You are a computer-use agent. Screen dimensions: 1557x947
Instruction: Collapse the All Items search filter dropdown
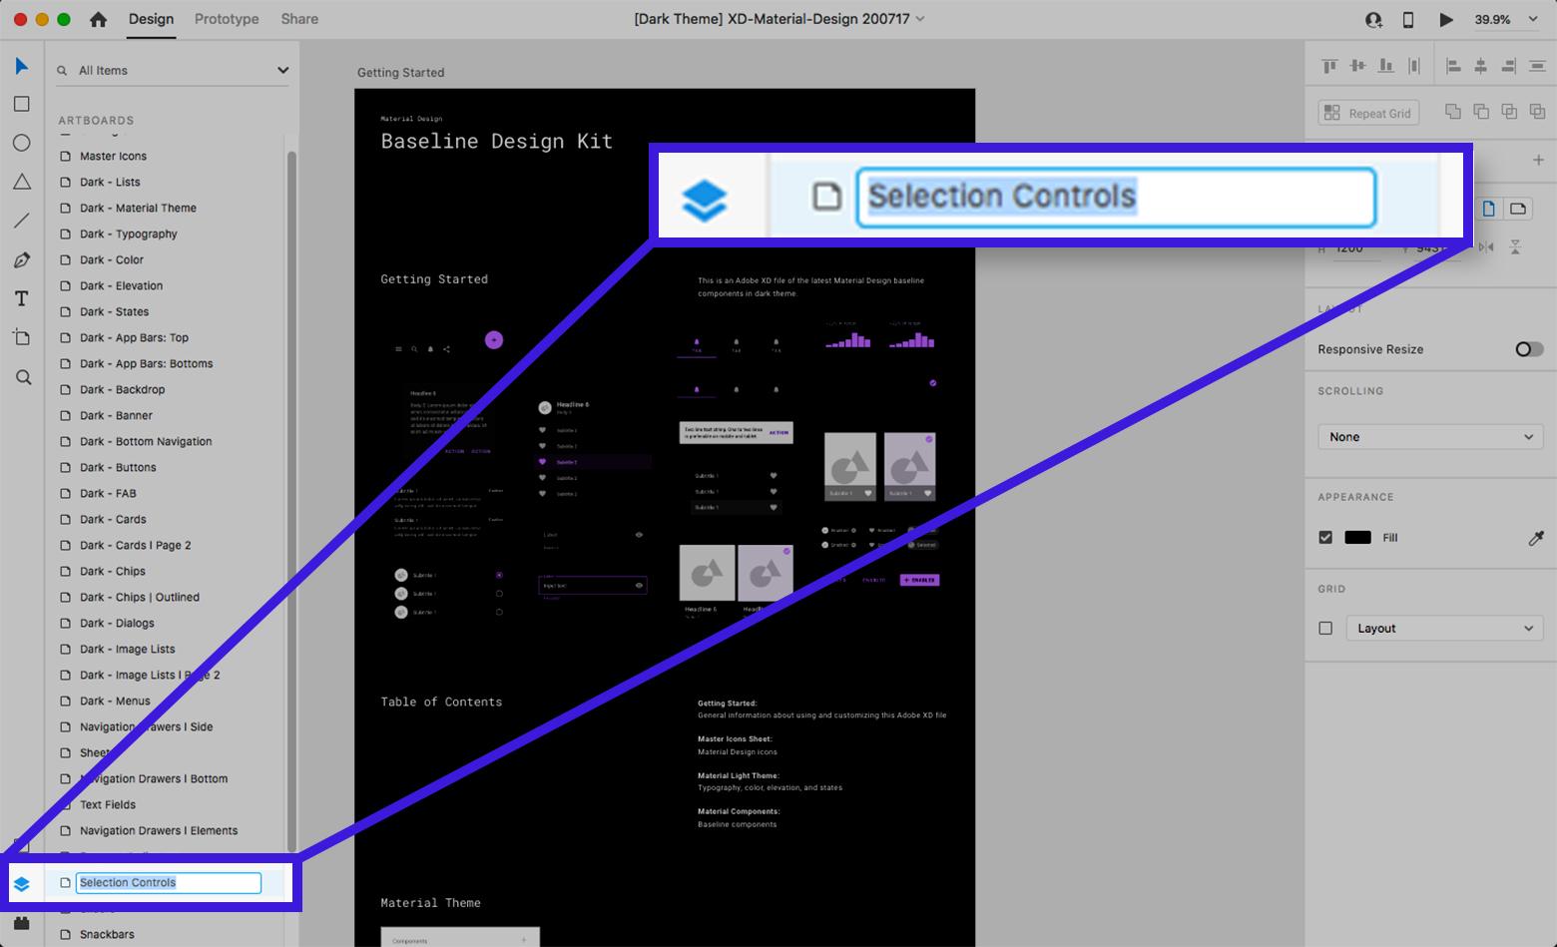282,70
